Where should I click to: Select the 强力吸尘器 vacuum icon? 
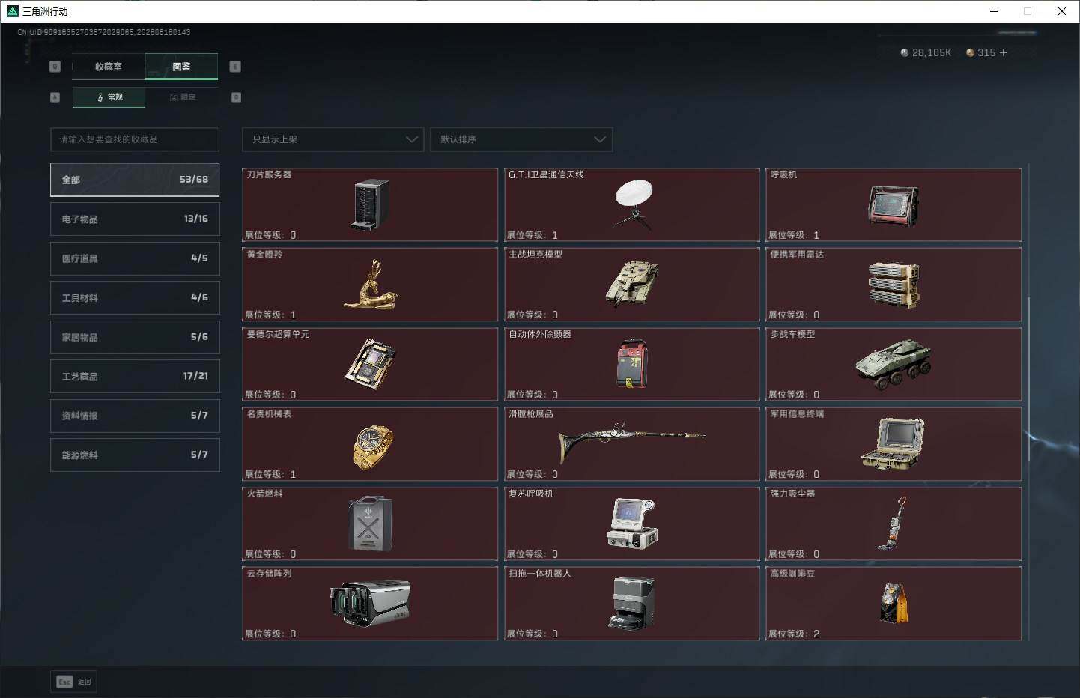[894, 523]
